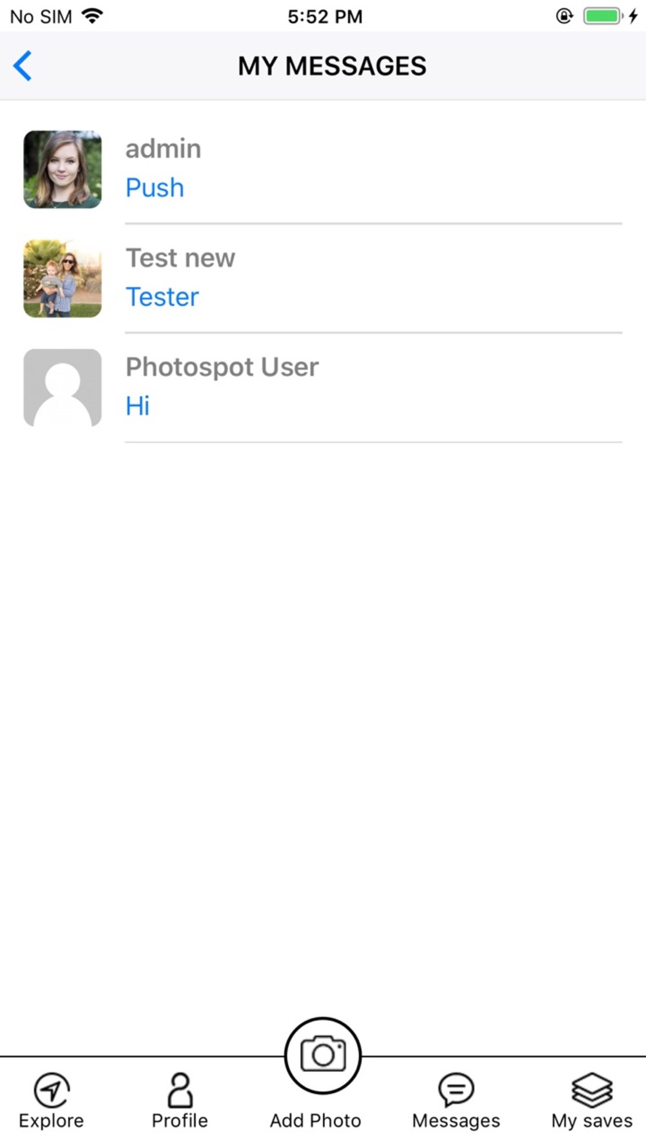This screenshot has width=646, height=1148.
Task: View Test new's avatar photo
Action: pos(63,278)
